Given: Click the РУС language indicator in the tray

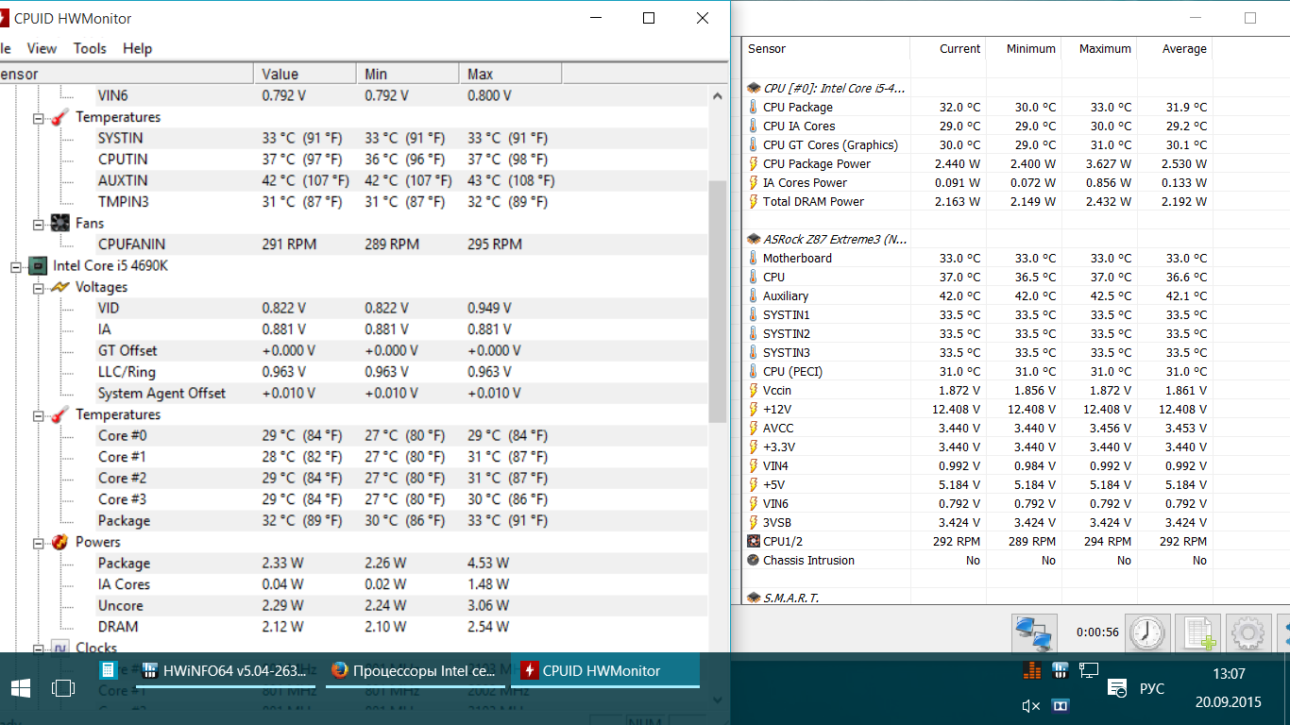Looking at the screenshot, I should point(1152,688).
